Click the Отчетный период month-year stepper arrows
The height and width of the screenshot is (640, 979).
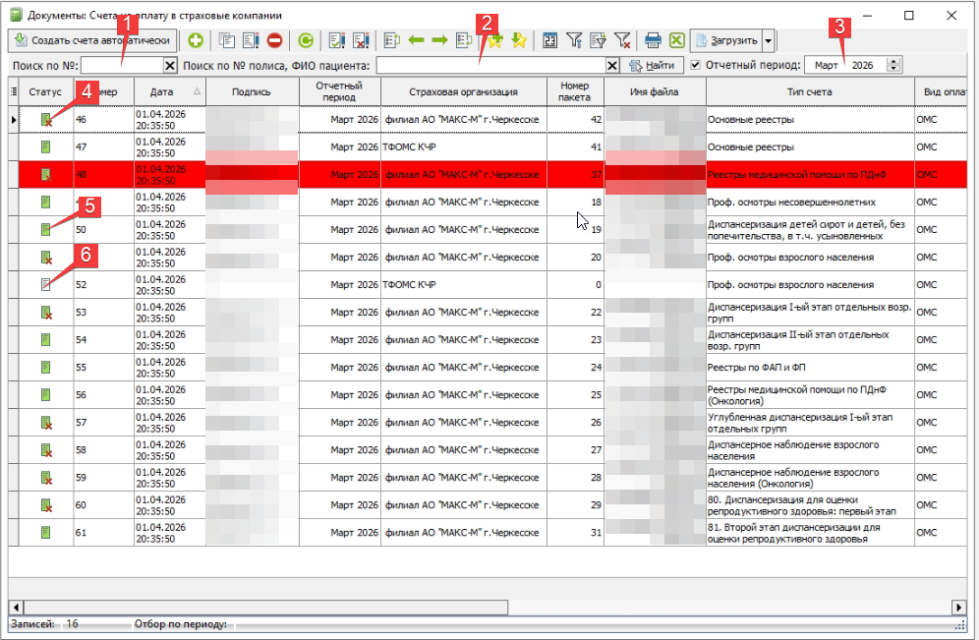click(x=893, y=65)
